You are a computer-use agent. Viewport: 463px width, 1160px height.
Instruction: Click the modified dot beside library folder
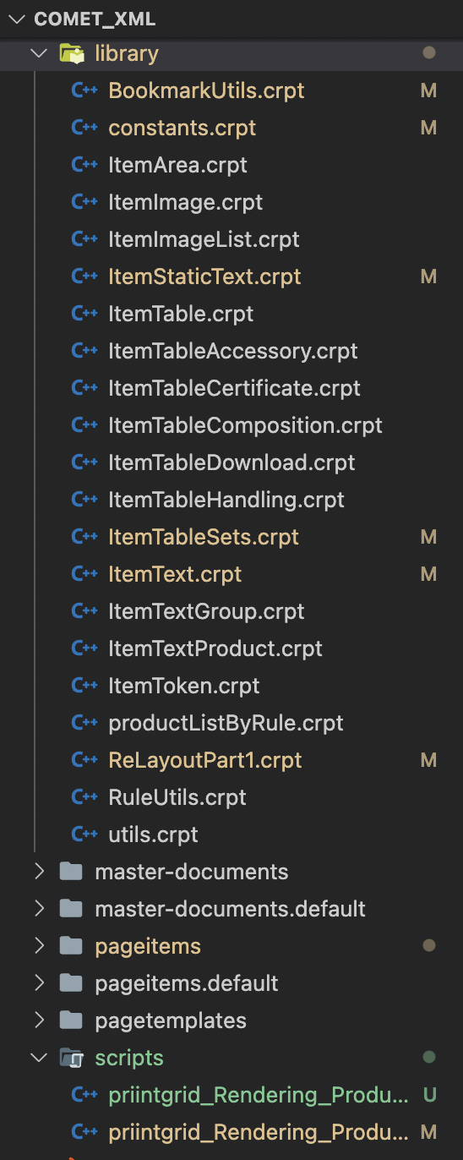[x=428, y=53]
